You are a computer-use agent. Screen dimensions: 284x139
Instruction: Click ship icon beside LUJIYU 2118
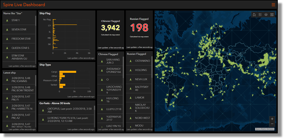[102, 109]
